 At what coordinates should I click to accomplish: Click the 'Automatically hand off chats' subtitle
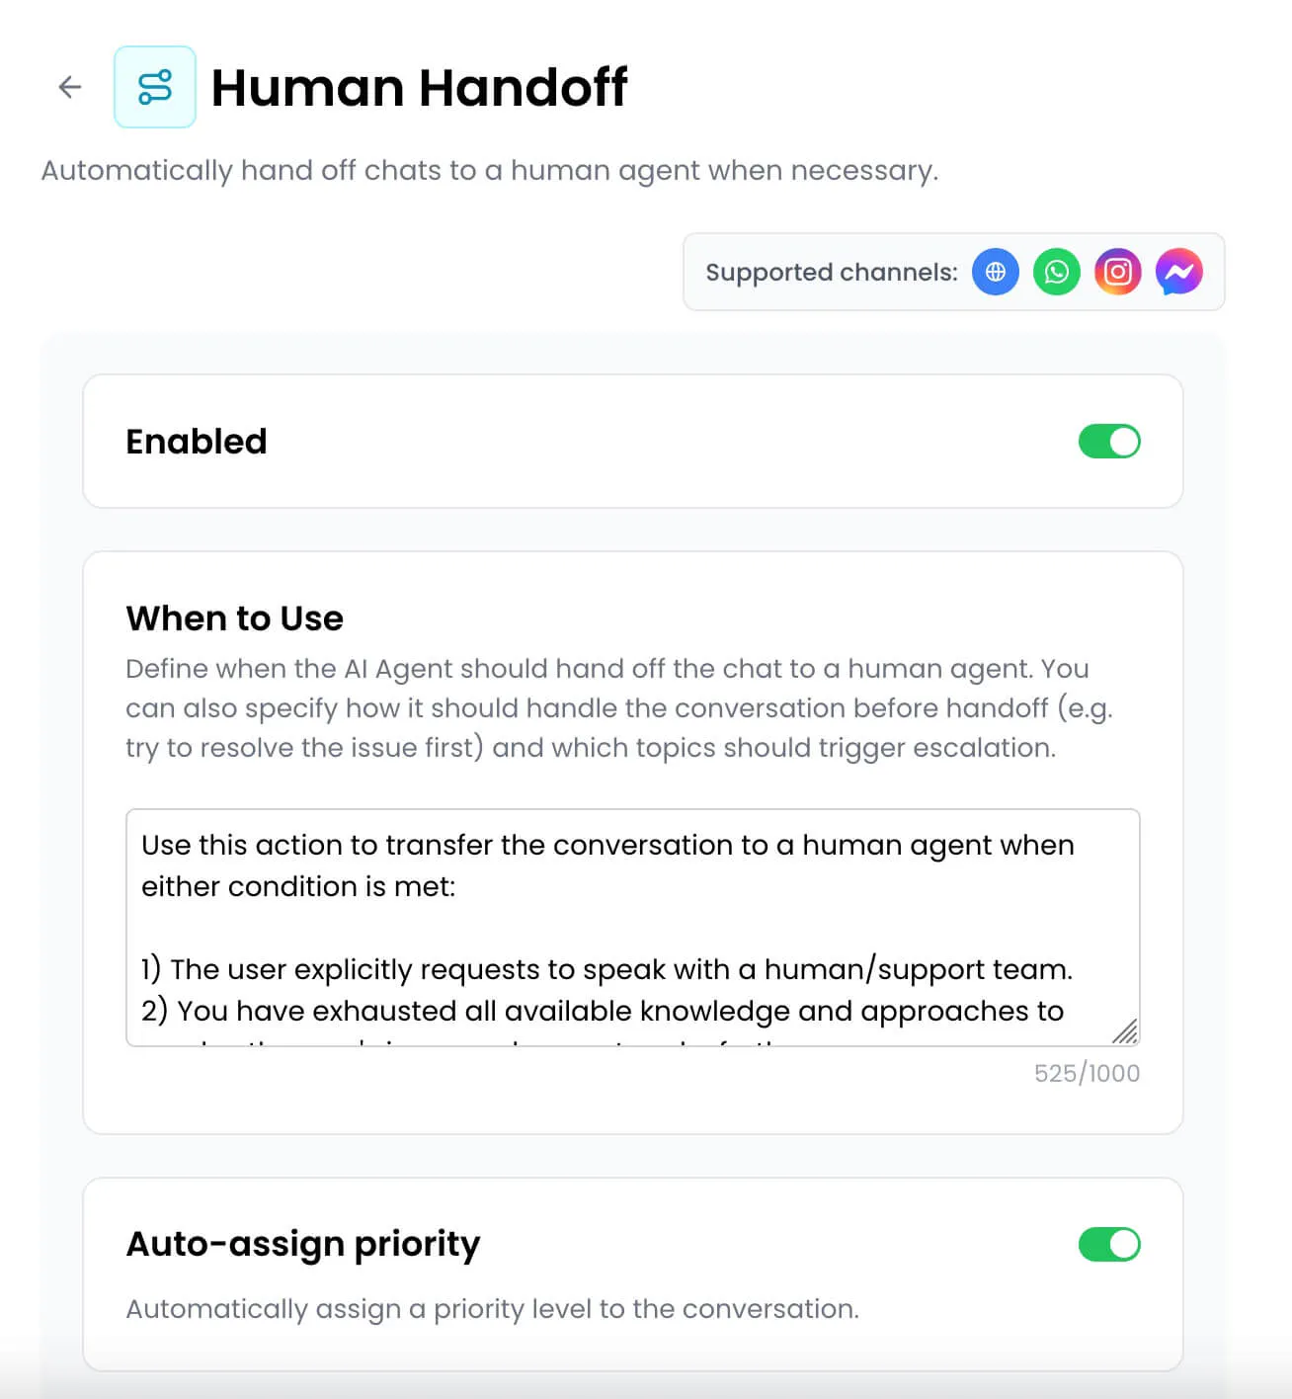point(490,171)
